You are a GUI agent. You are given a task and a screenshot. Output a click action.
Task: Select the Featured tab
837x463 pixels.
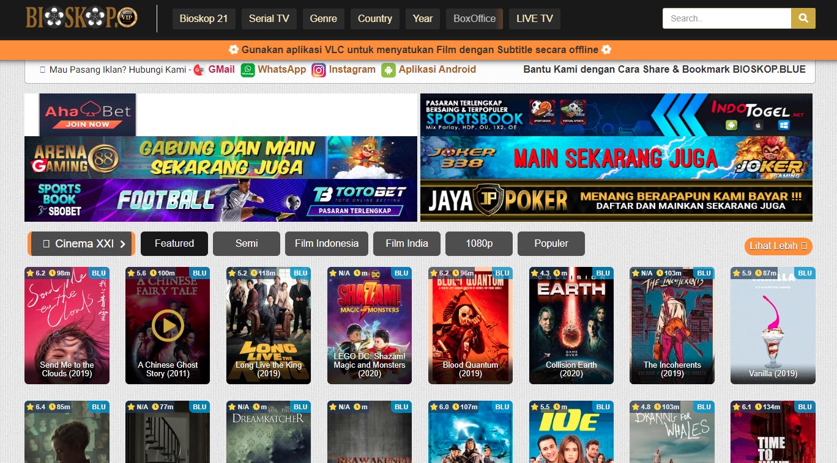point(174,243)
